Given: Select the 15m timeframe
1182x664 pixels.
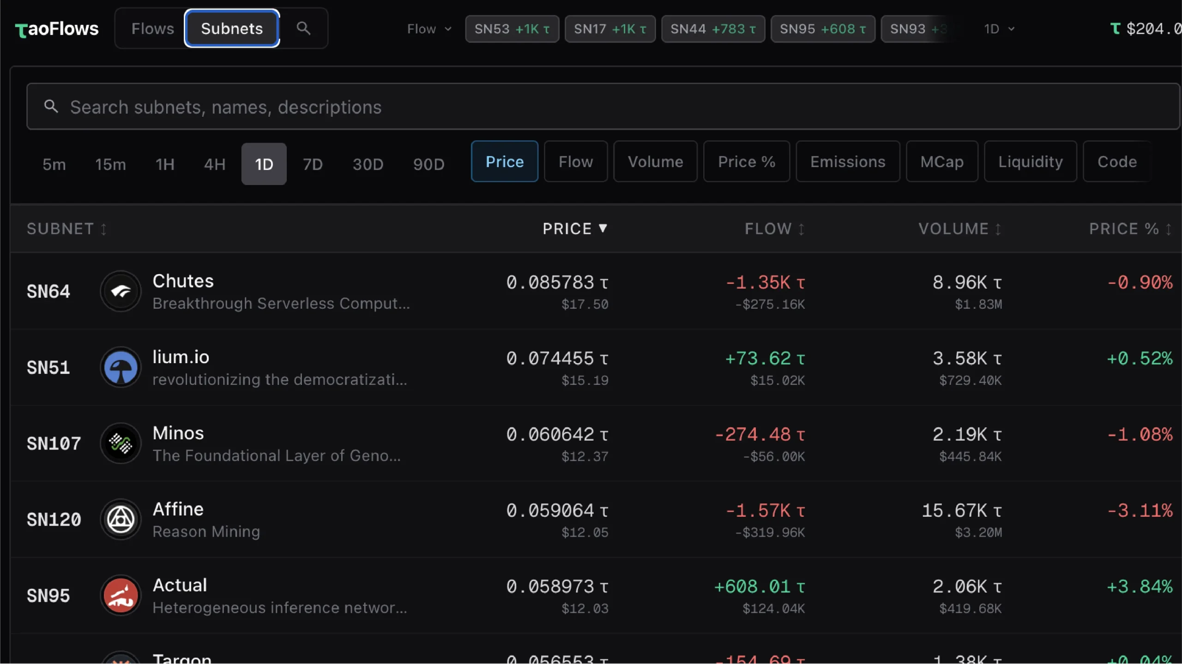Looking at the screenshot, I should coord(110,164).
